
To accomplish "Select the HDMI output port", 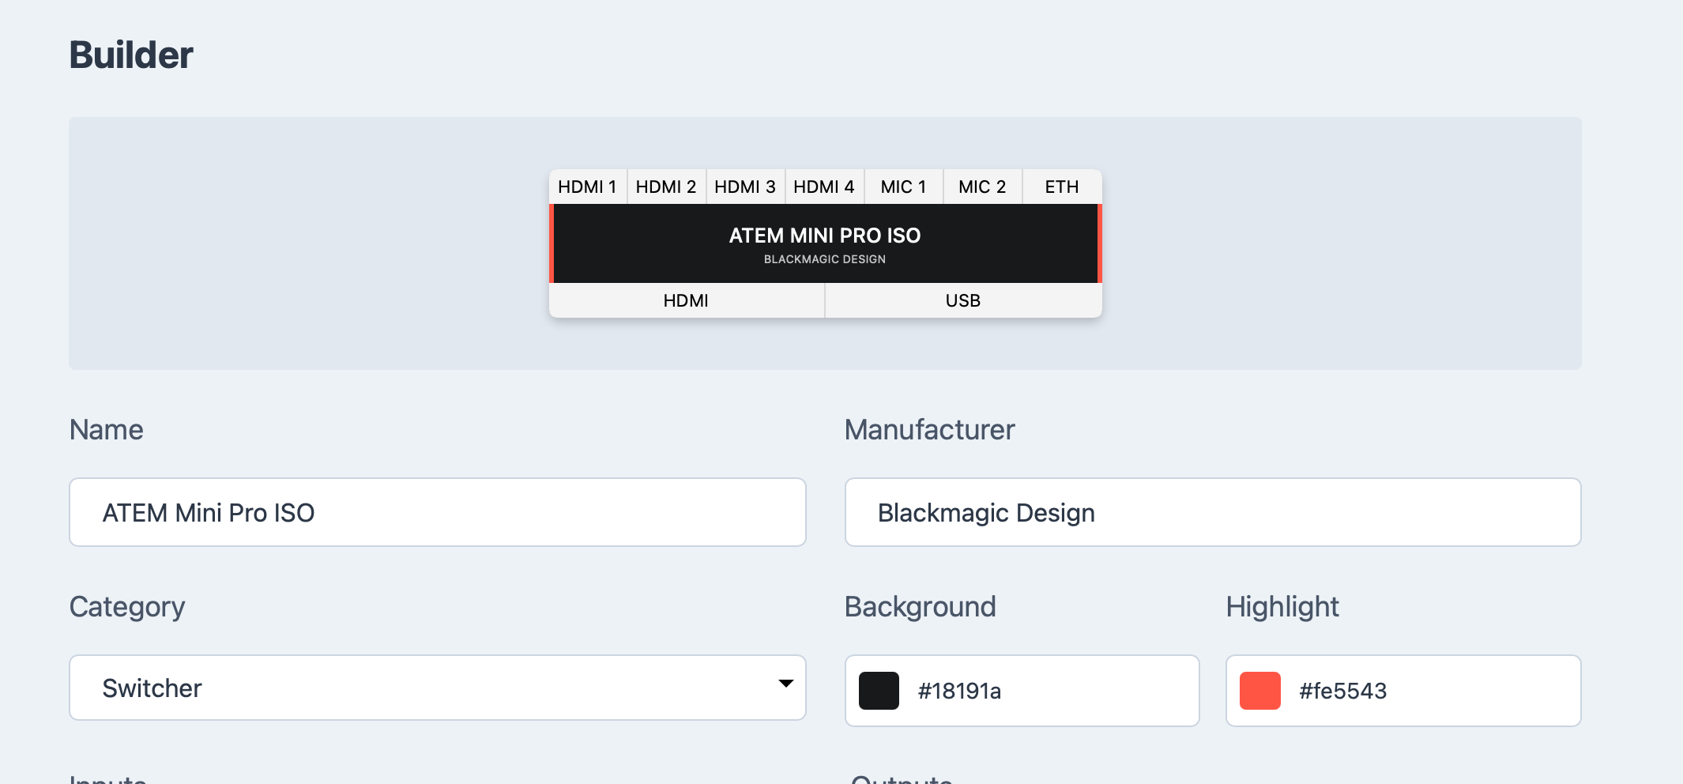I will (687, 300).
